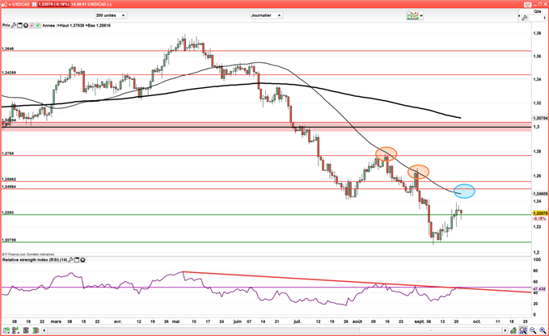
Task: Click the info icon next to USDCAD
Action: click(x=34, y=4)
